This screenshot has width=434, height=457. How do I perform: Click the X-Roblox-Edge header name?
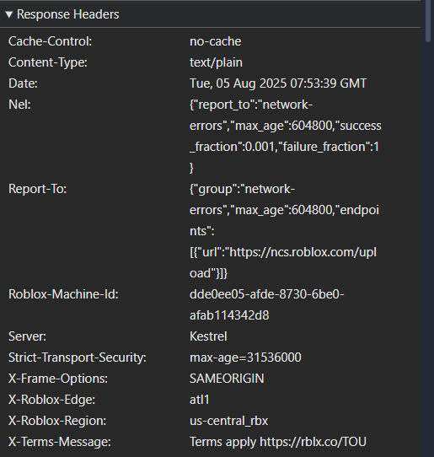coord(52,400)
